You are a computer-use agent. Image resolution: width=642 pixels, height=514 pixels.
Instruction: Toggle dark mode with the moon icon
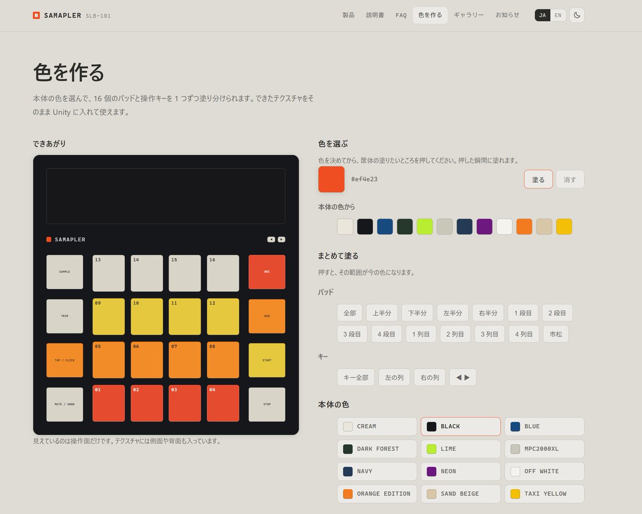click(577, 15)
